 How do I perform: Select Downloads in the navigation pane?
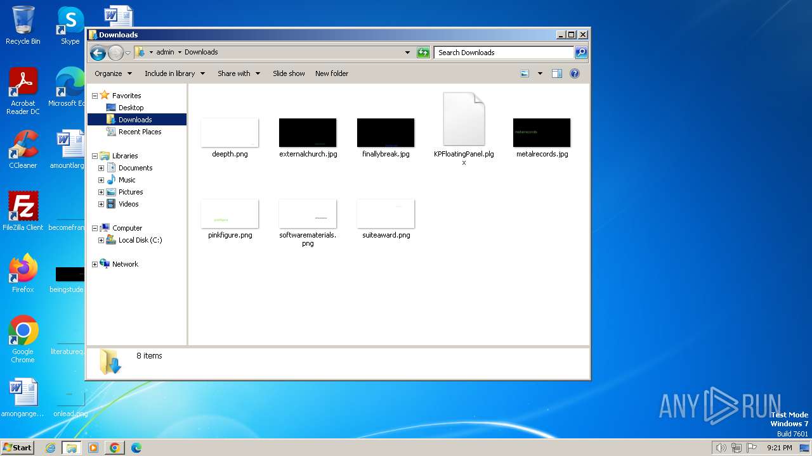(x=135, y=120)
